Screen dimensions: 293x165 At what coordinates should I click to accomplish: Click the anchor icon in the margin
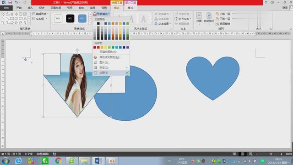[26, 59]
